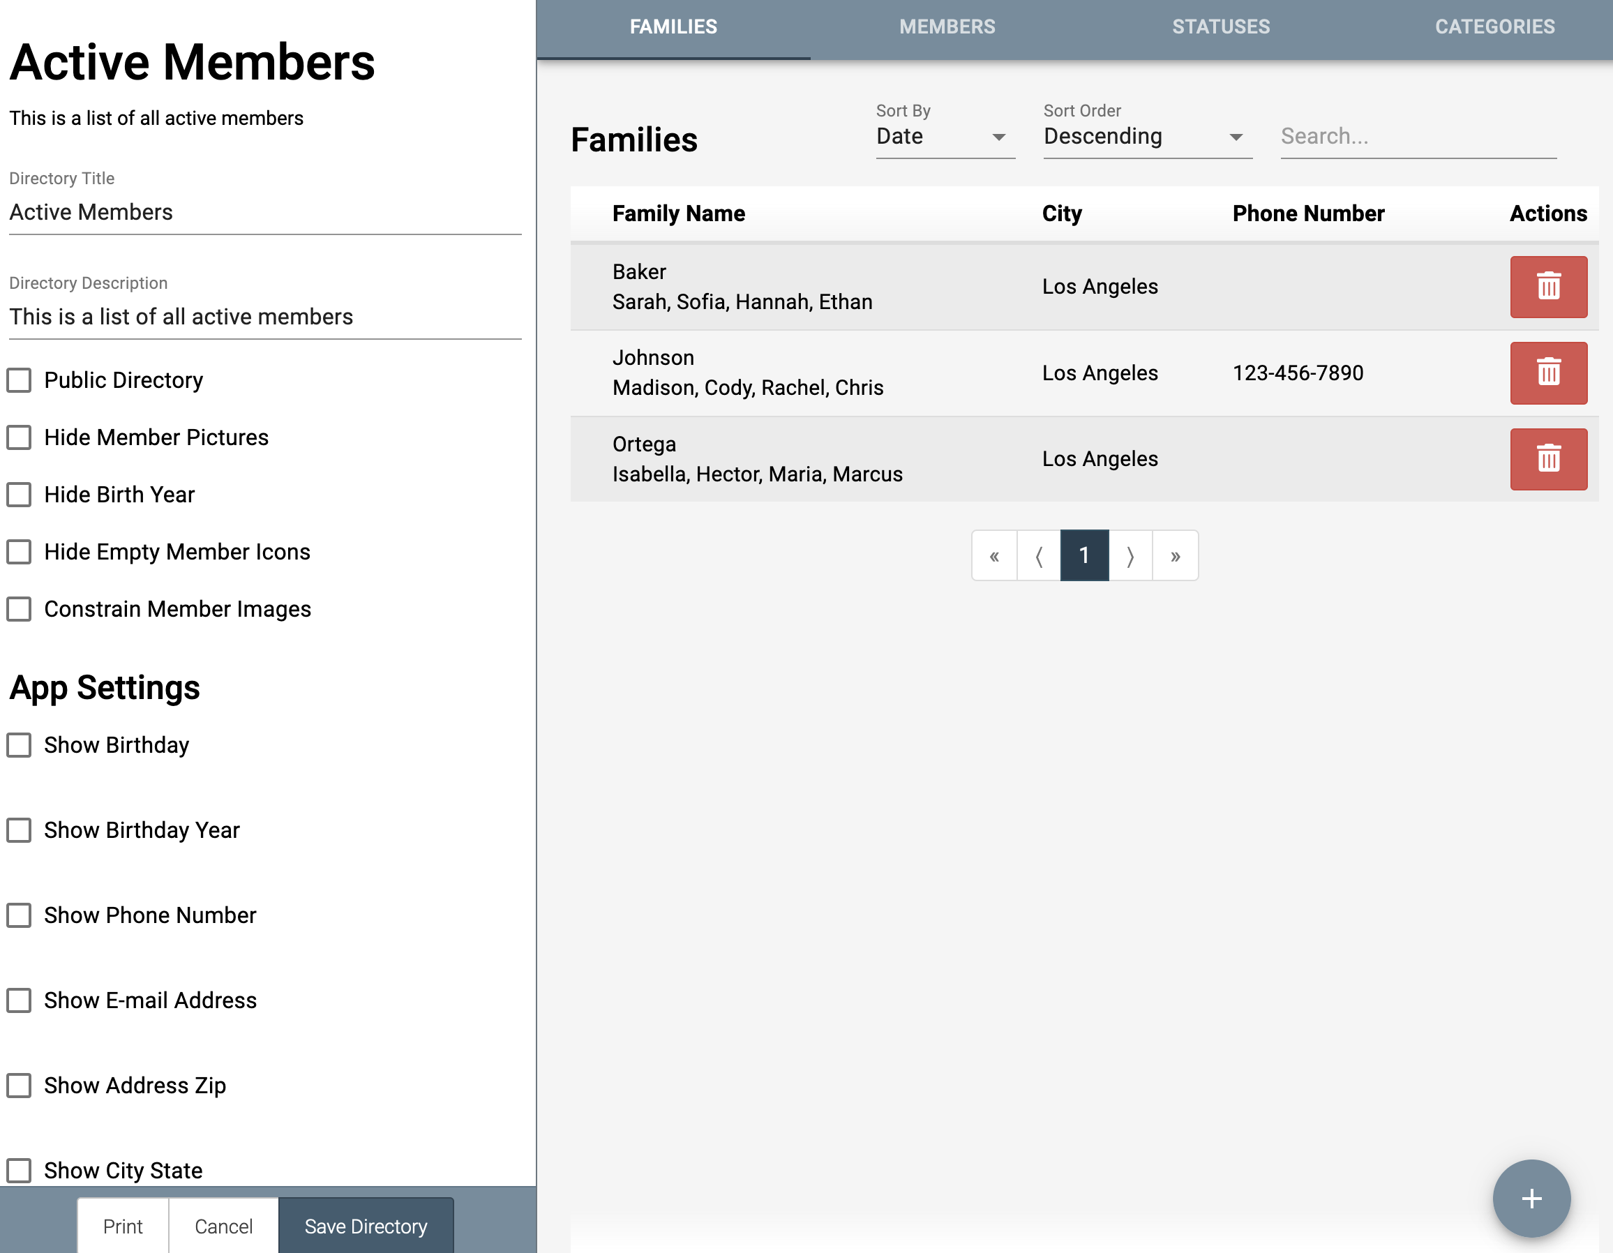Click the Save Directory button
1613x1253 pixels.
pyautogui.click(x=366, y=1226)
